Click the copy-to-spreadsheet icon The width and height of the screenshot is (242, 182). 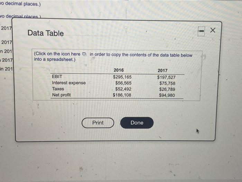click(84, 54)
